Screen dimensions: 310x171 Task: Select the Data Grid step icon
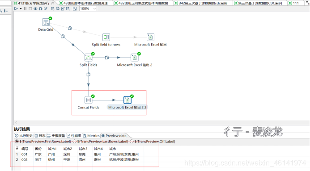(x=46, y=22)
